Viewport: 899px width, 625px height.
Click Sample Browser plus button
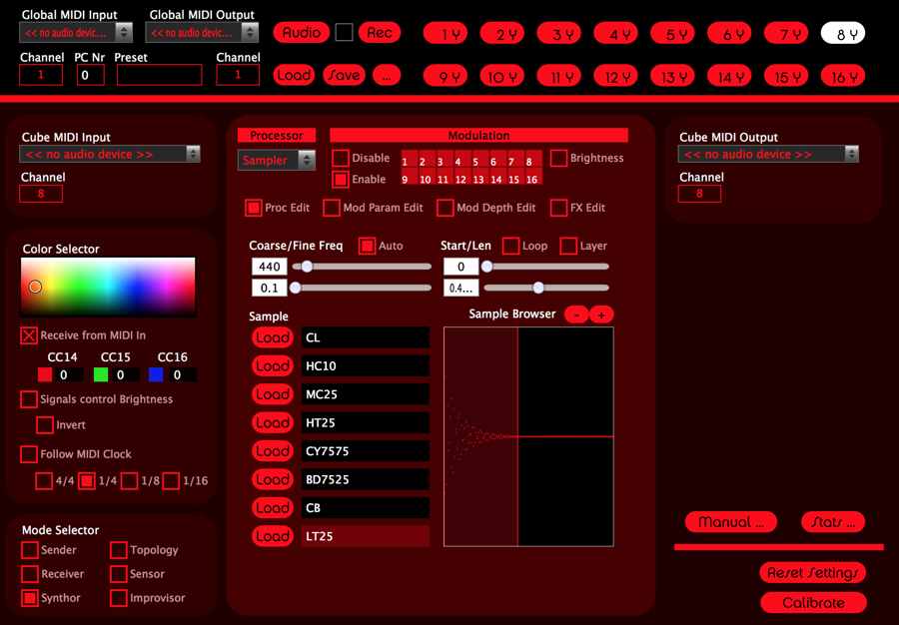[601, 314]
